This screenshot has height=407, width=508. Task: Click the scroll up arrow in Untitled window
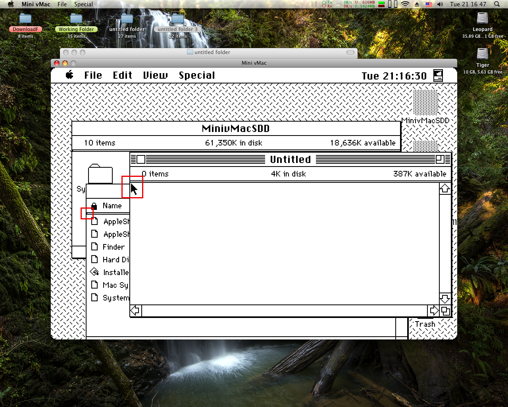tap(445, 189)
